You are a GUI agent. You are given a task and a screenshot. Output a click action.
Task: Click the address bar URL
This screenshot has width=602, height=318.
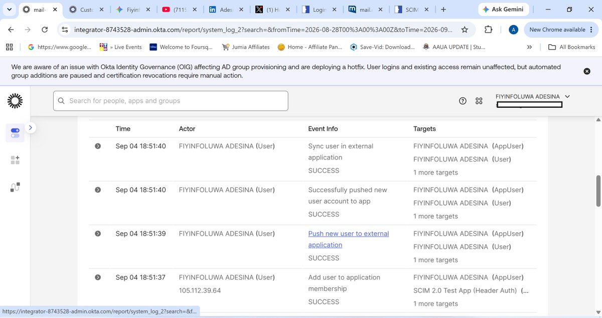(264, 30)
